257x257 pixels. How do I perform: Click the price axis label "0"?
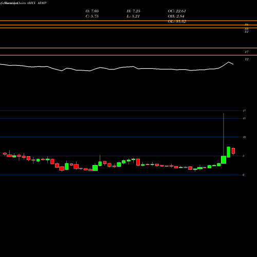243,175
